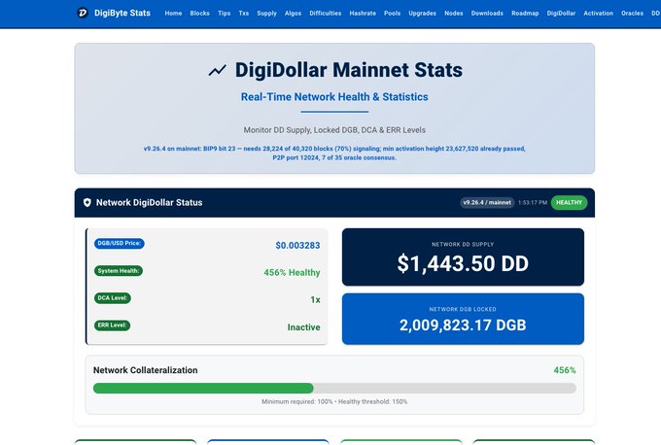Click the ERR Level label
661x445 pixels.
click(x=112, y=325)
